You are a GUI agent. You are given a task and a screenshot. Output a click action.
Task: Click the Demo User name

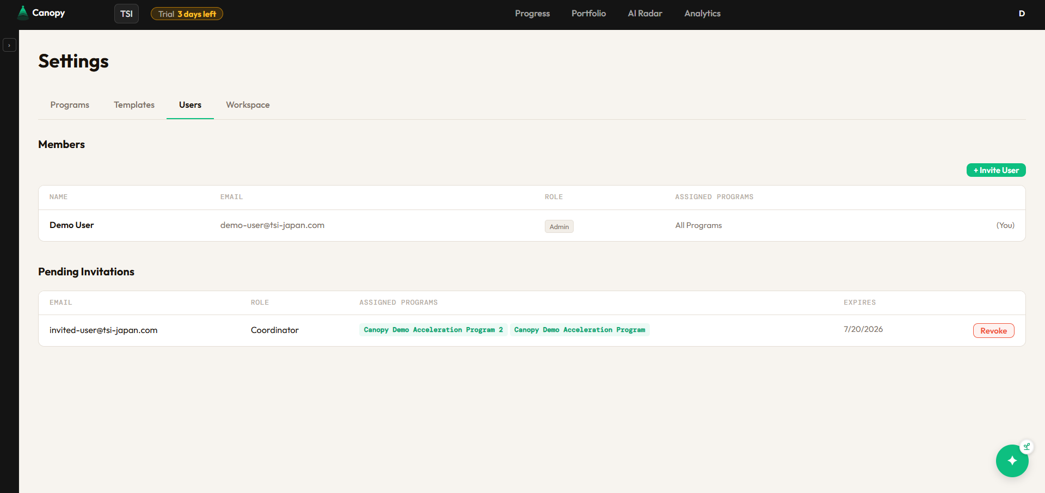(71, 225)
